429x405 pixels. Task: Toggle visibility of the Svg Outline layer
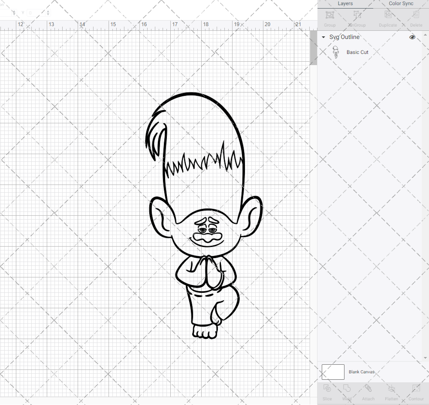(x=412, y=37)
